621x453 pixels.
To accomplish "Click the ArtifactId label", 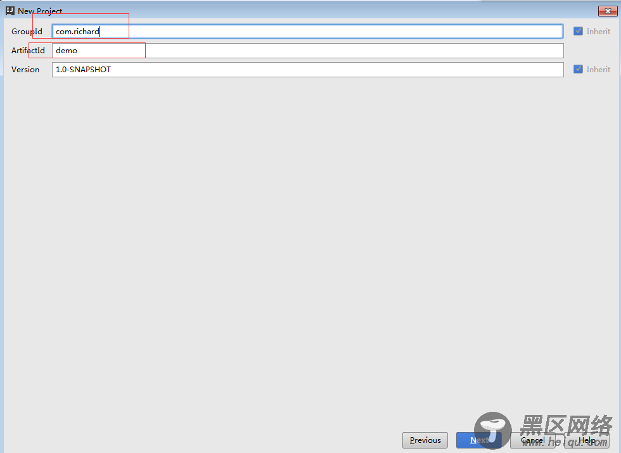I will [x=28, y=50].
